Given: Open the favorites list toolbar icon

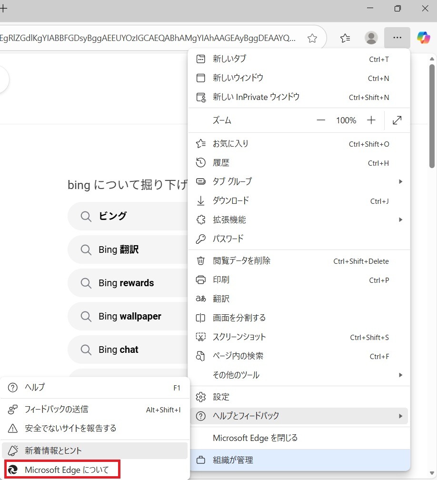Looking at the screenshot, I should (346, 38).
